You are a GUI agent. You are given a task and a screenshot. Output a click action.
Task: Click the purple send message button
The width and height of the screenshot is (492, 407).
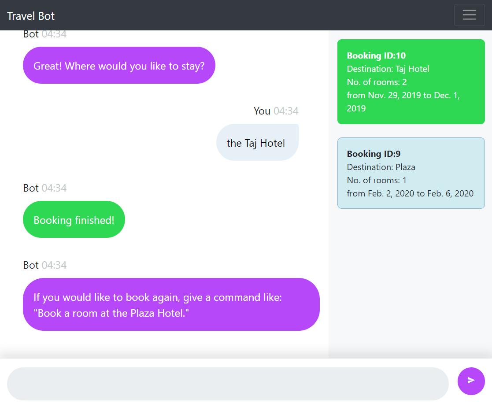click(x=471, y=381)
